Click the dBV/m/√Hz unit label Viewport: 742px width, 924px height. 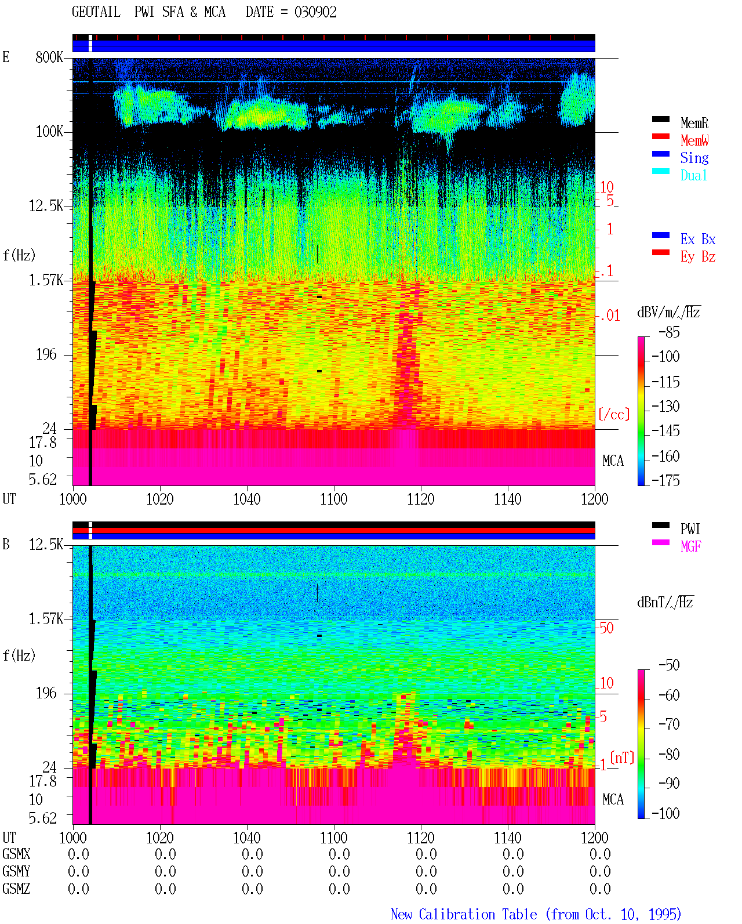coord(669,312)
